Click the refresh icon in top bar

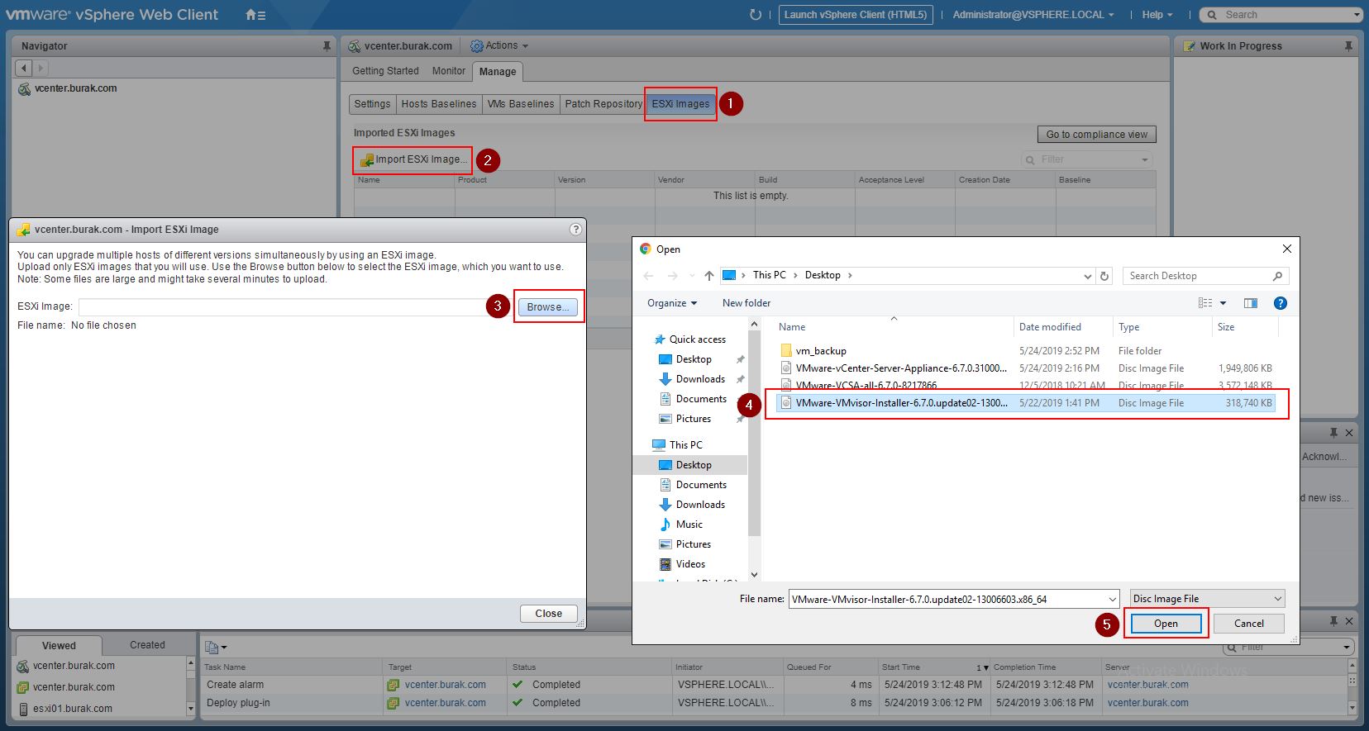pos(755,15)
